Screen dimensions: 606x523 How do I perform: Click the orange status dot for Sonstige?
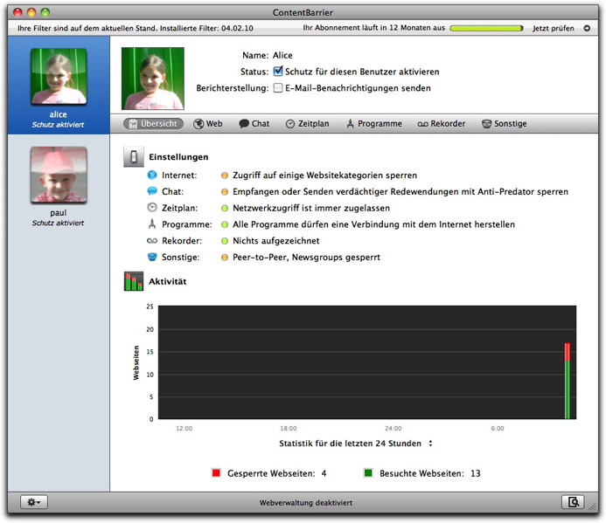coord(224,258)
